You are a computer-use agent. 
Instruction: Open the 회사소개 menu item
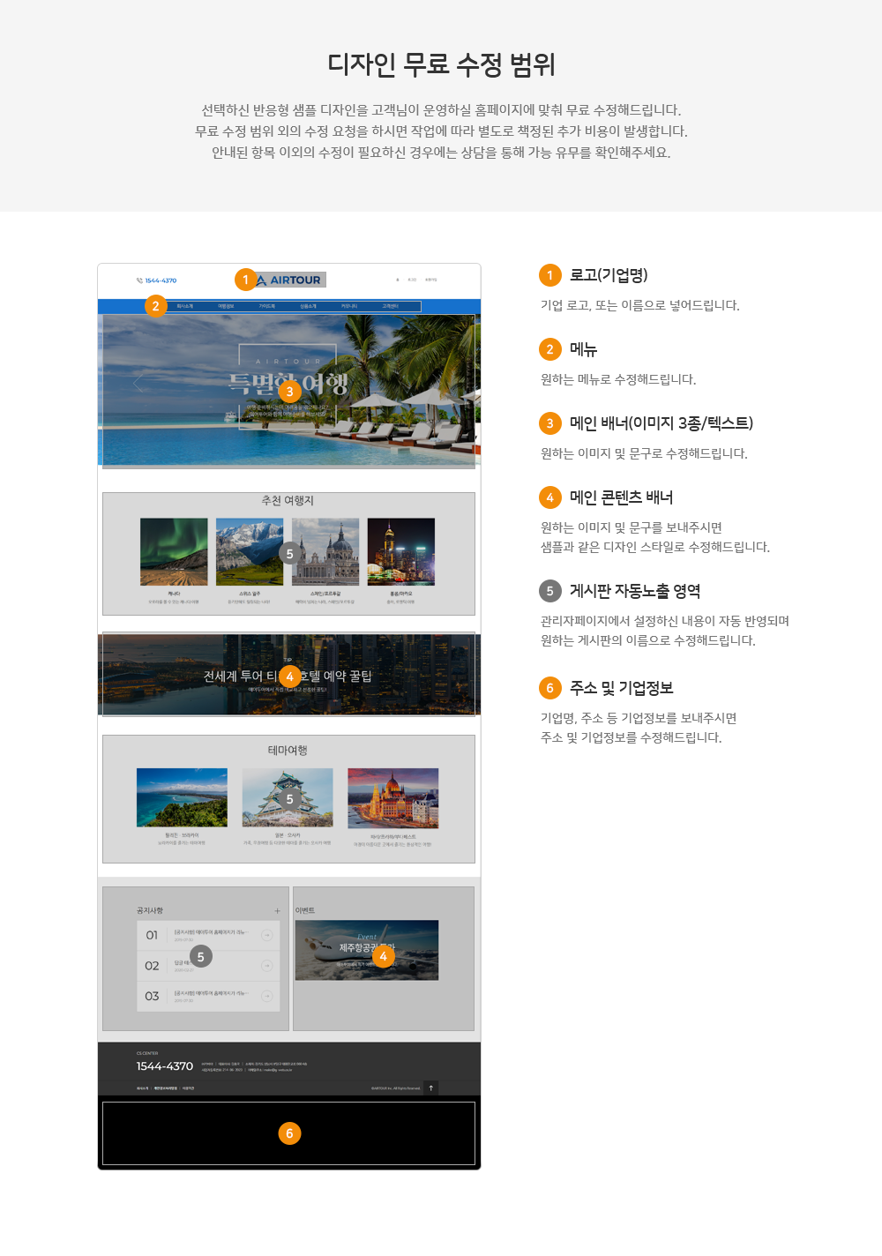[x=185, y=306]
